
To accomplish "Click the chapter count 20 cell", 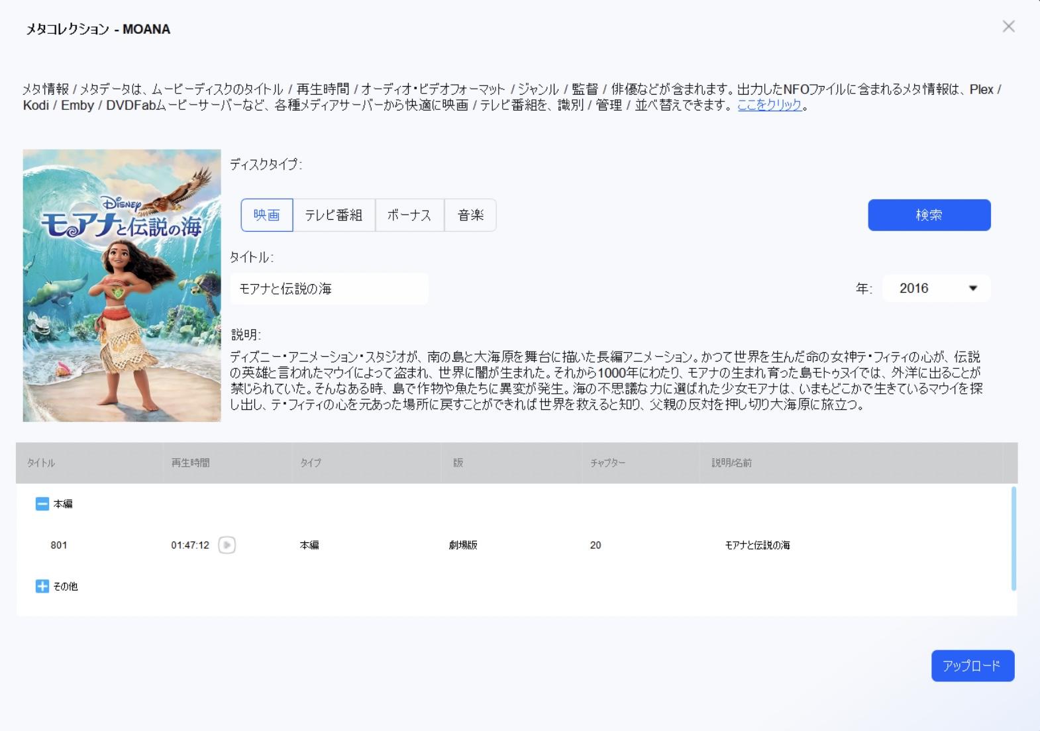I will pos(596,545).
